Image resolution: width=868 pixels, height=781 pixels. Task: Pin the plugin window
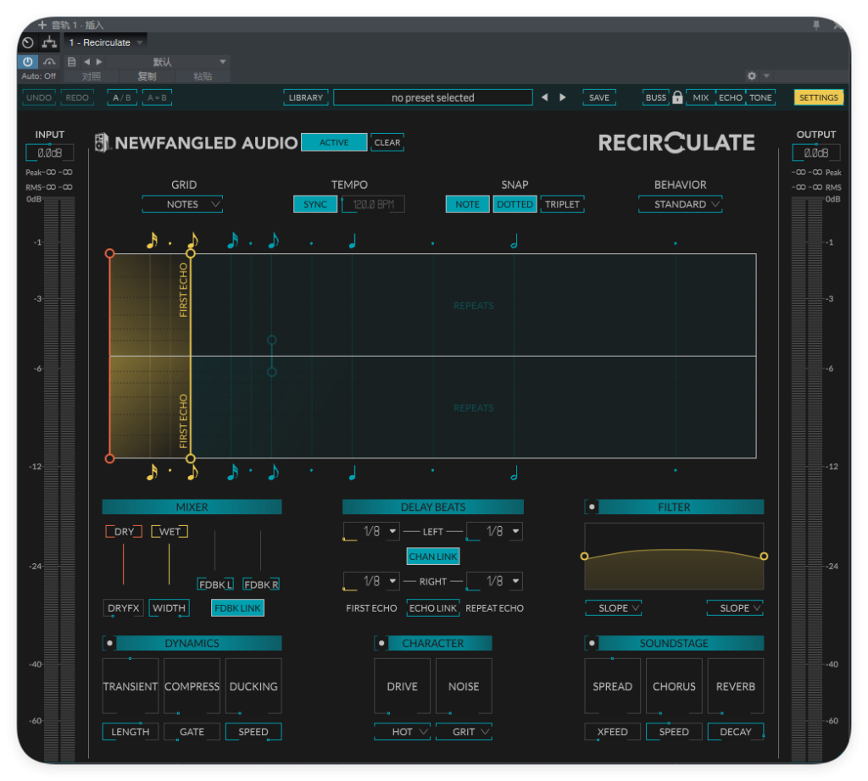point(816,25)
